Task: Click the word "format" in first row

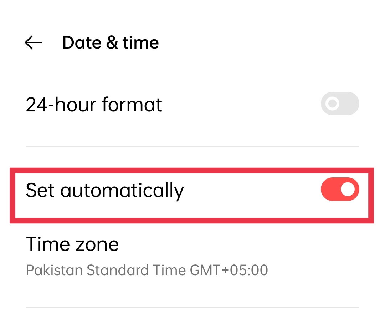Action: 132,105
